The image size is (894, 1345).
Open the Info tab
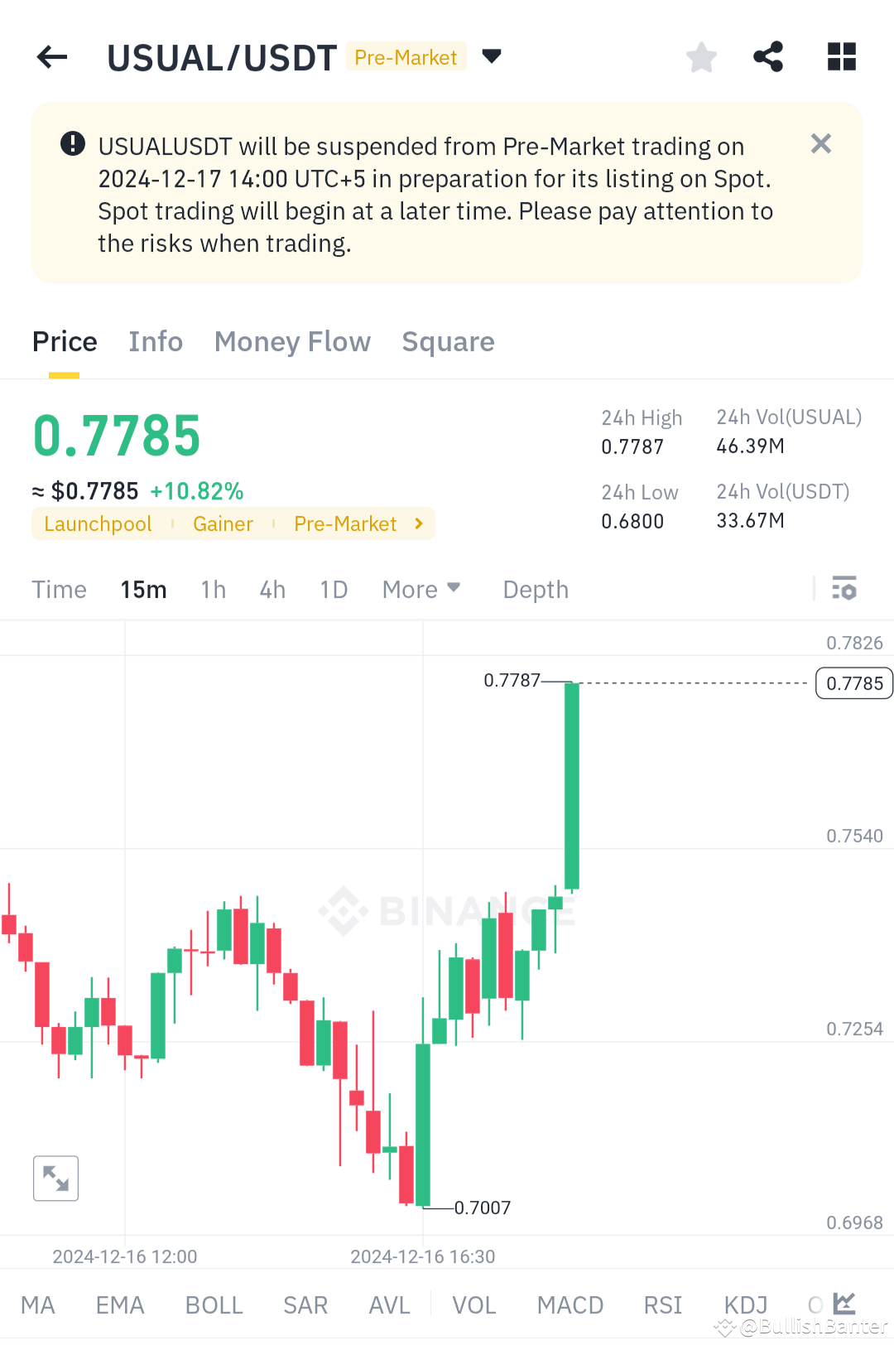[155, 341]
